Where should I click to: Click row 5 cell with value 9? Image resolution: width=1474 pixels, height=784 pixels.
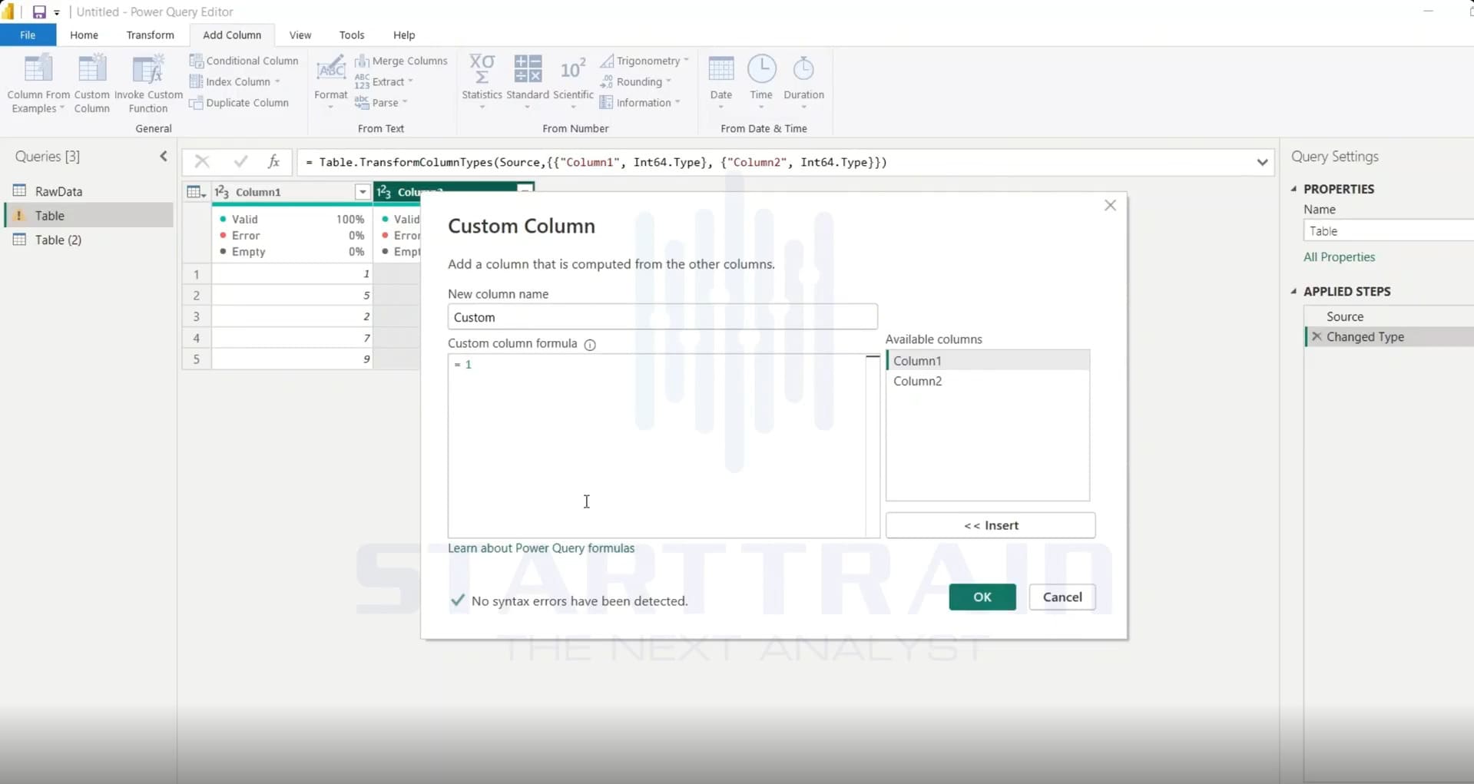[292, 359]
